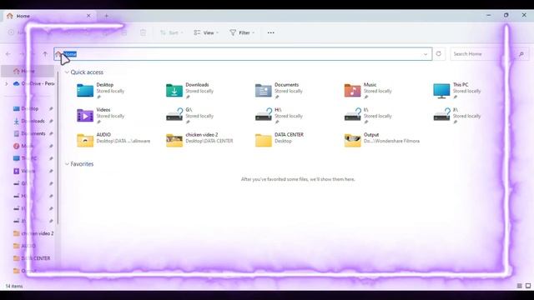Click the New item button in toolbar
Screen dimensions: 534x300
click(x=17, y=32)
